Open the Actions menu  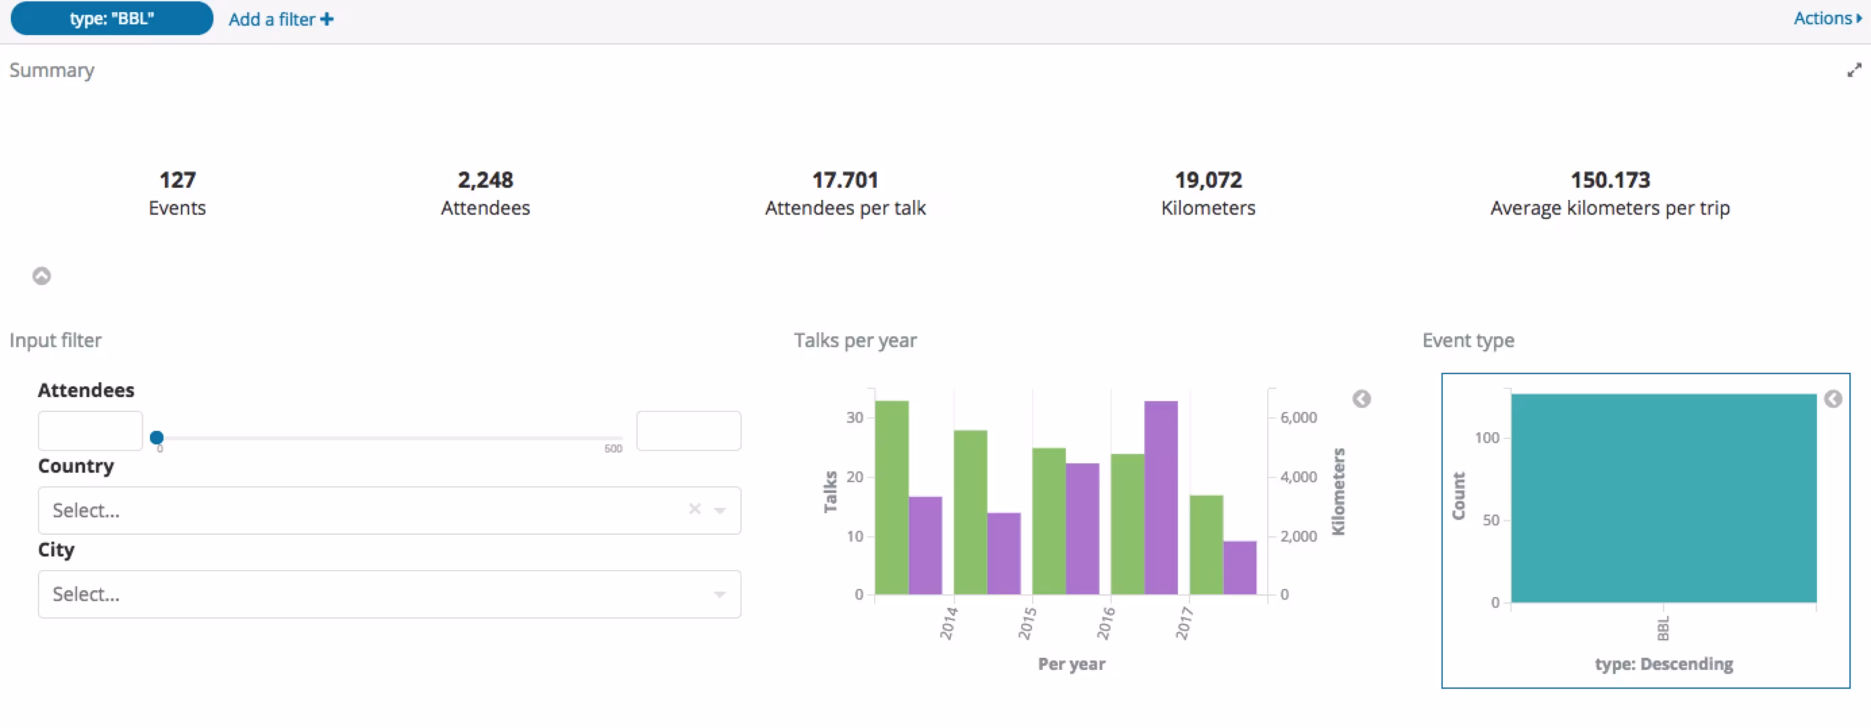tap(1826, 18)
